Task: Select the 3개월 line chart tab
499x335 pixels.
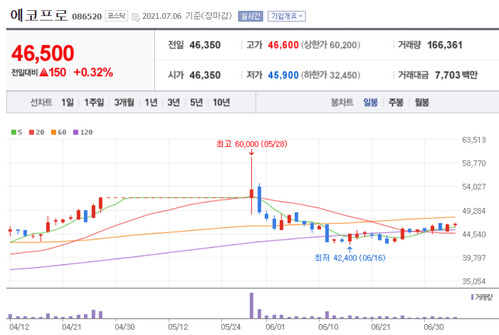Action: point(124,103)
